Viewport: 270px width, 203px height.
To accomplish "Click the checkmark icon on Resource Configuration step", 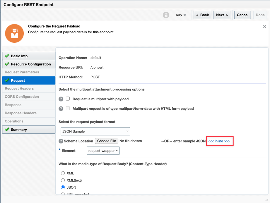I will [x=7, y=64].
